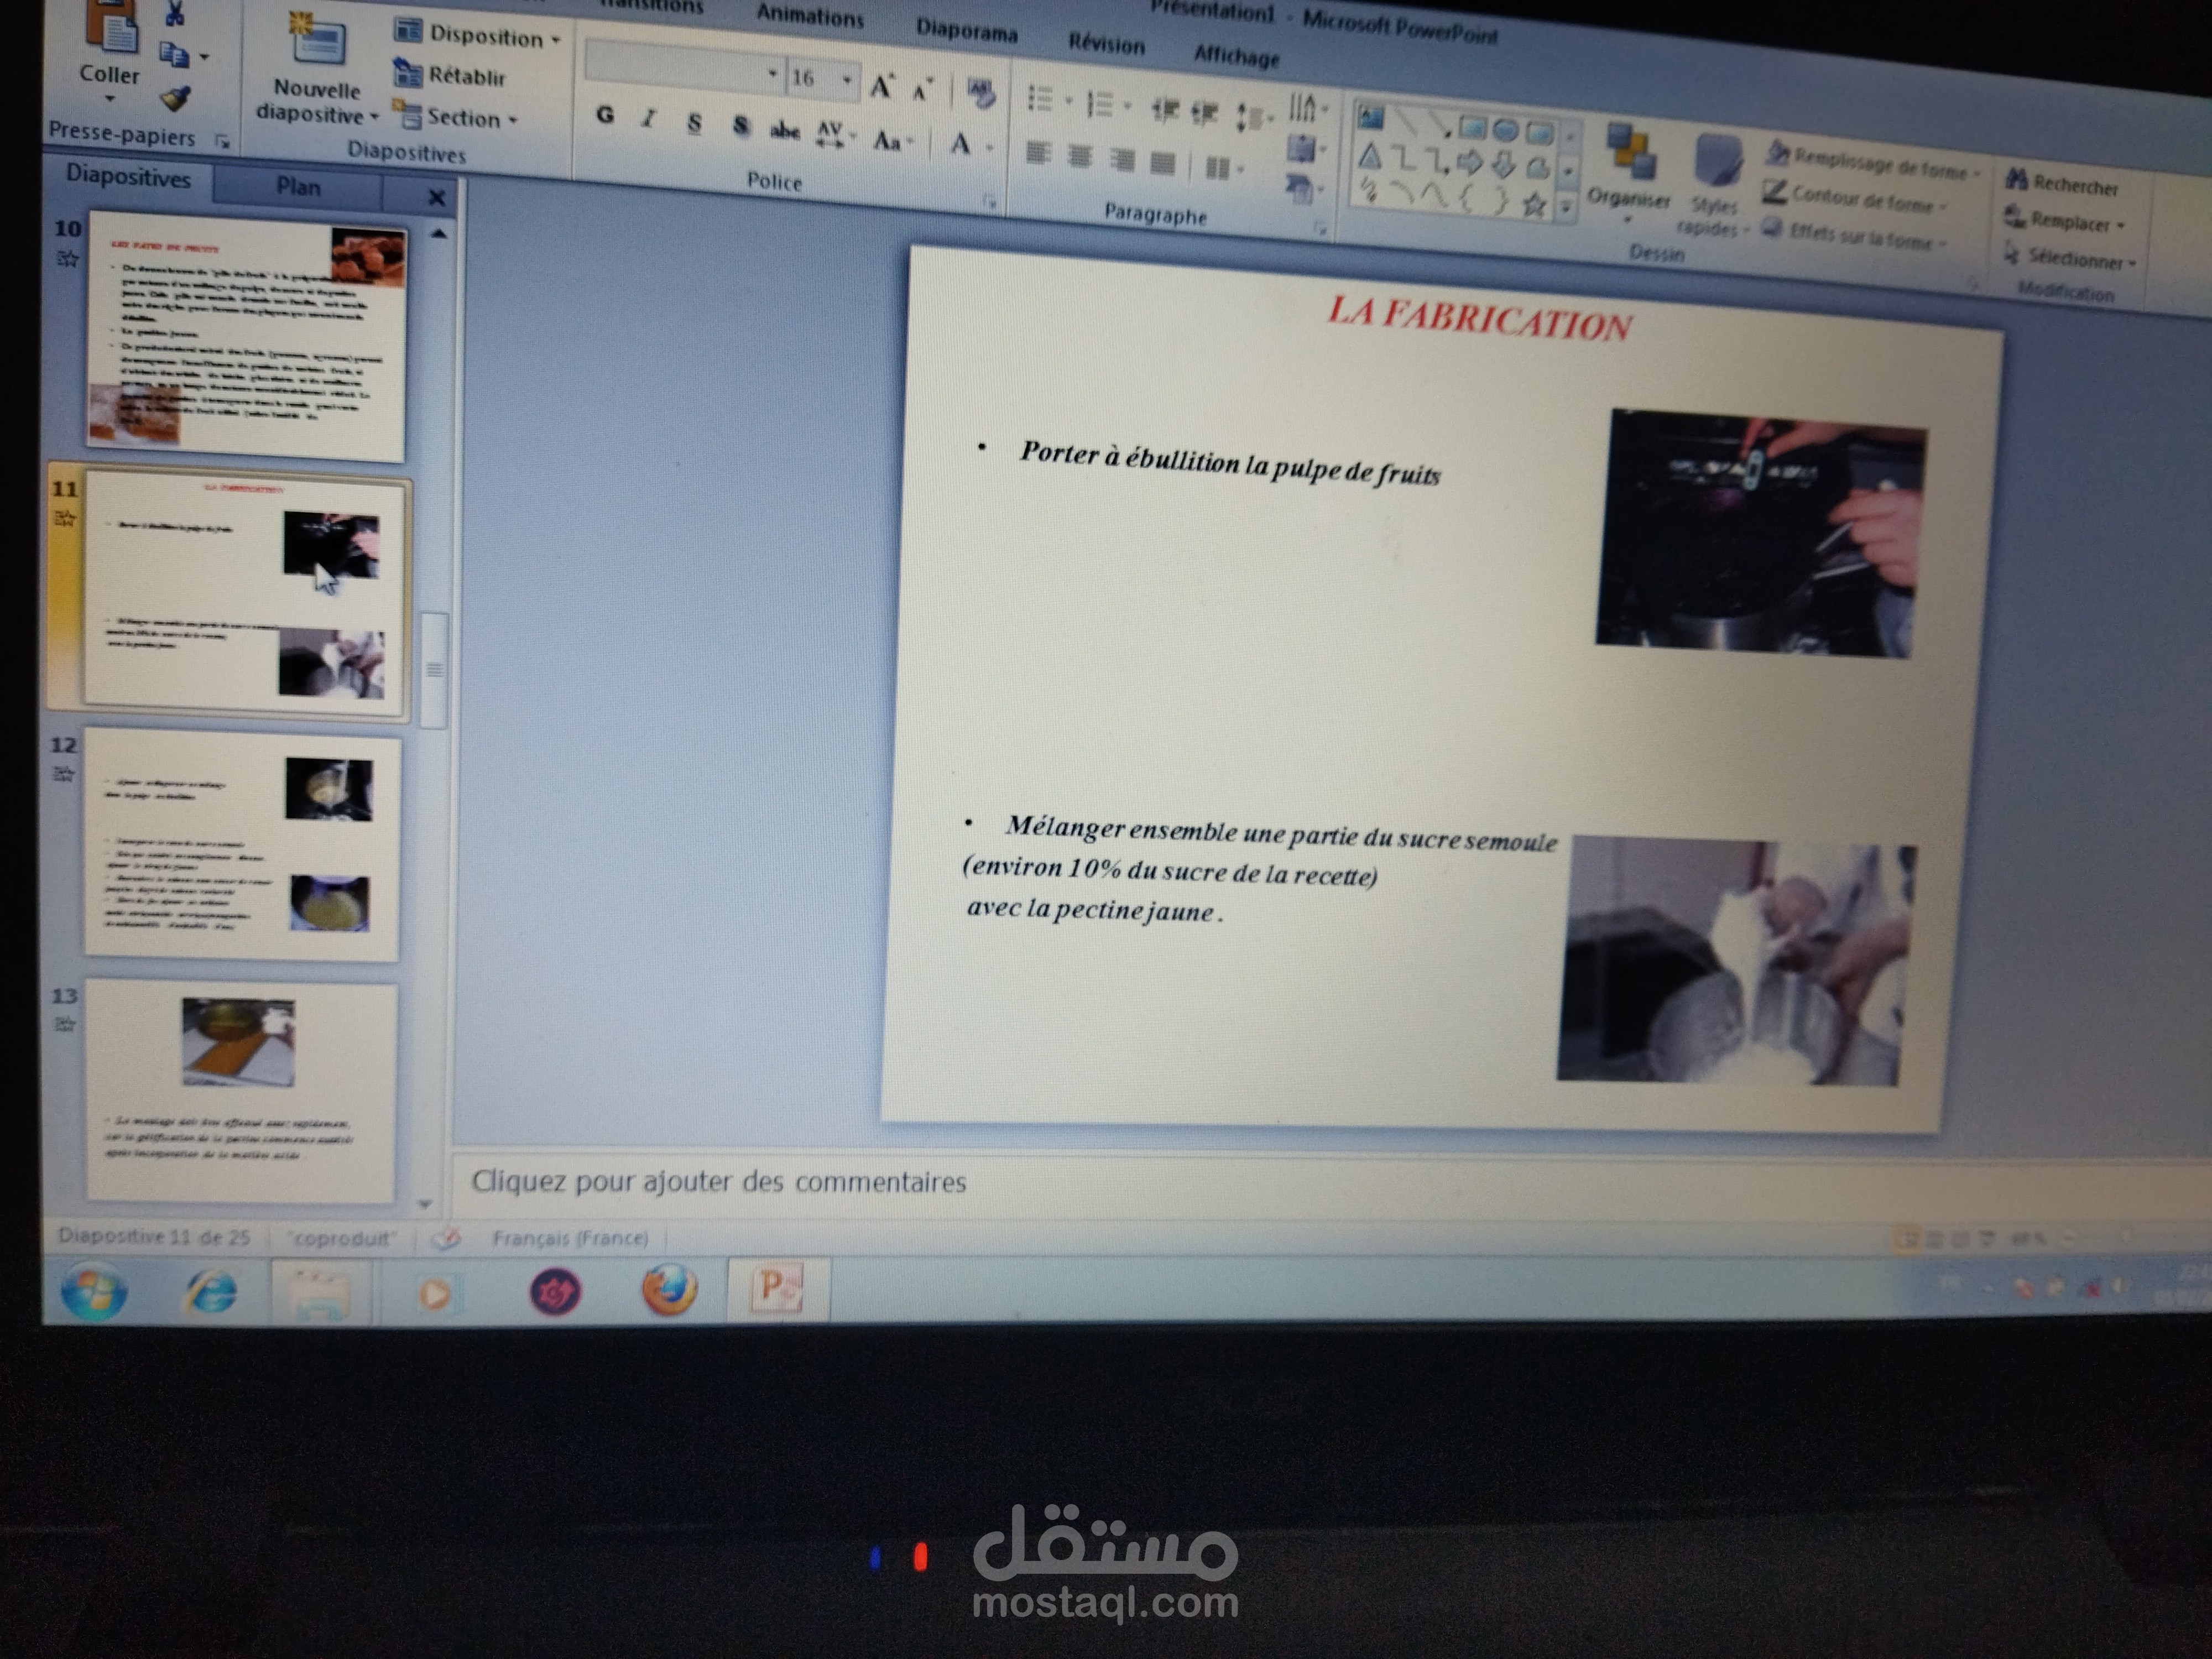Click Français (France) language indicator
This screenshot has height=1659, width=2212.
click(570, 1238)
